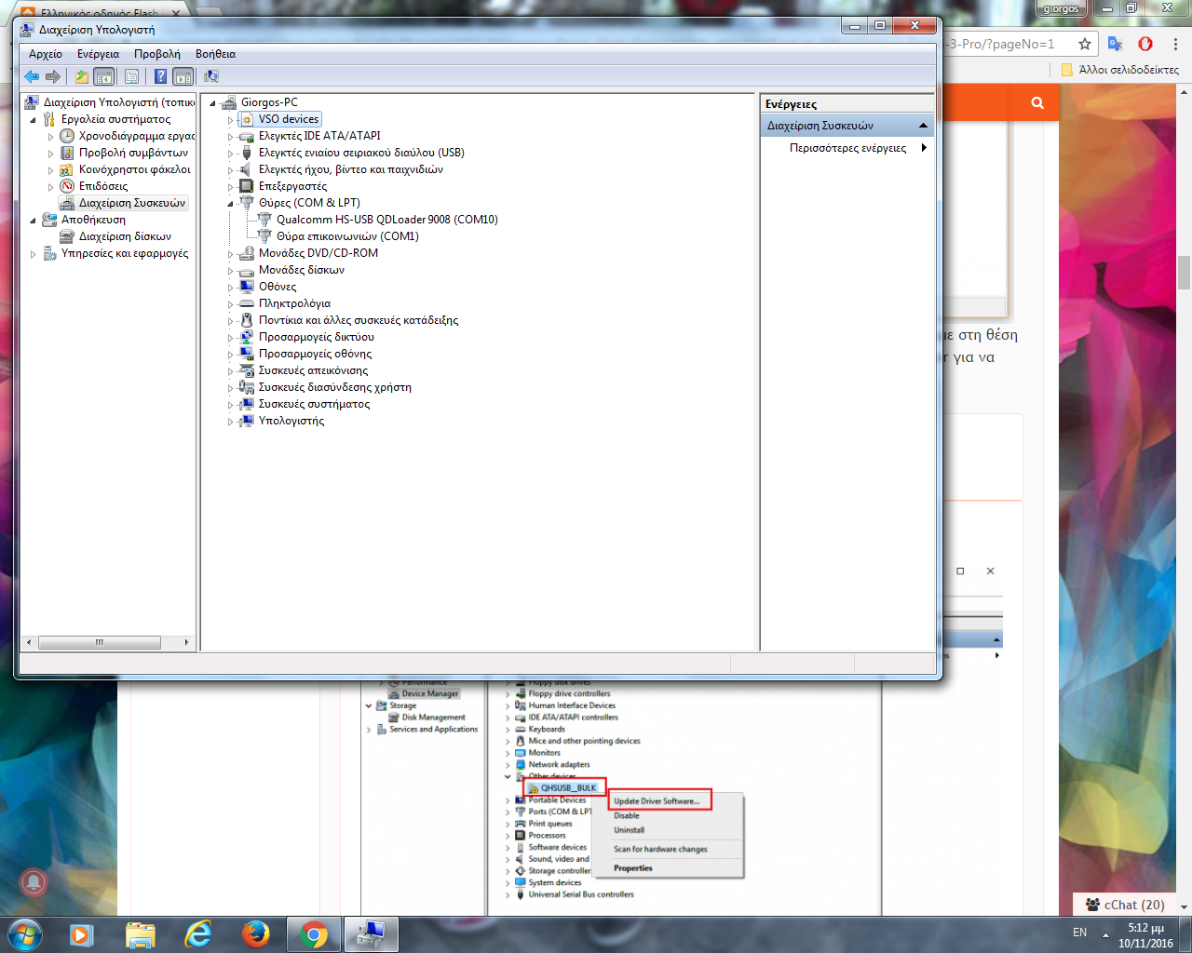
Task: Select Qualcomm HS-USB QDLoader 9008 (COM10) device
Action: (386, 220)
